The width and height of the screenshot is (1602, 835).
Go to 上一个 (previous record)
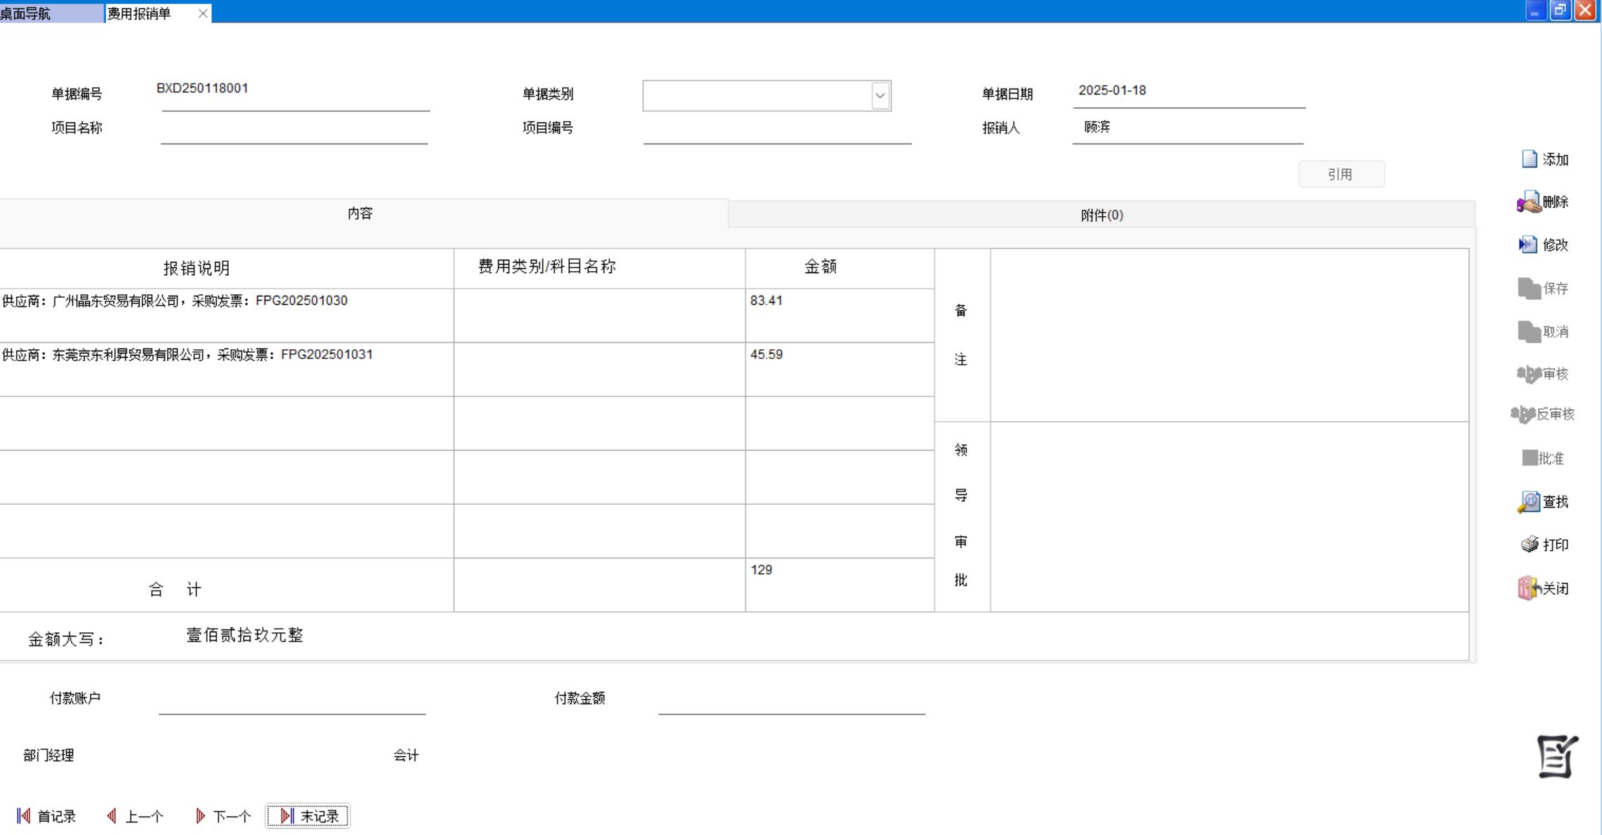coord(135,816)
